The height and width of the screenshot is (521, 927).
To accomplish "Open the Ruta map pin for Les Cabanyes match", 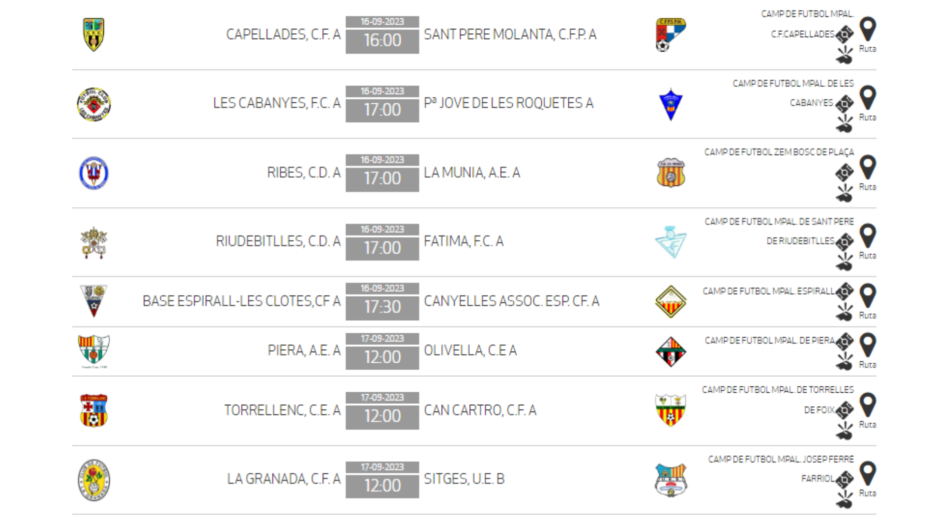I will click(x=868, y=98).
